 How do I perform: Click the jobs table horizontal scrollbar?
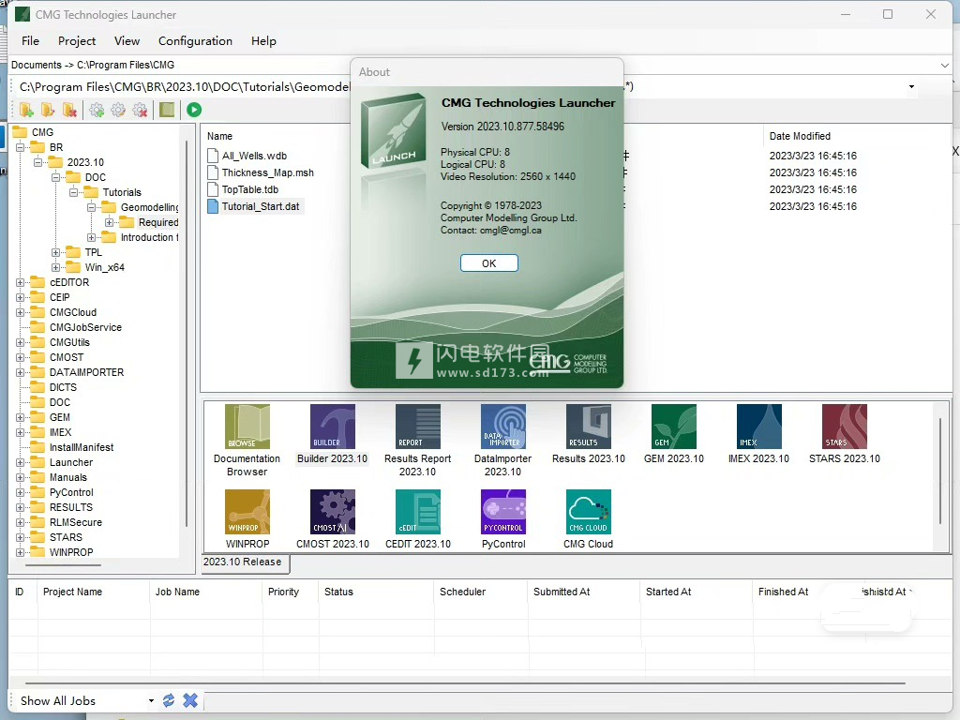pyautogui.click(x=465, y=682)
